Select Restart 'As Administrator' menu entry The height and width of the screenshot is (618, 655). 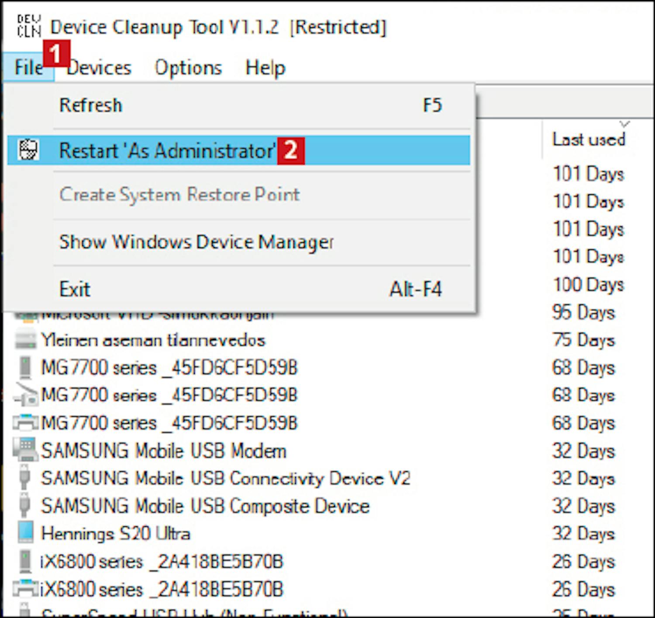pos(167,151)
